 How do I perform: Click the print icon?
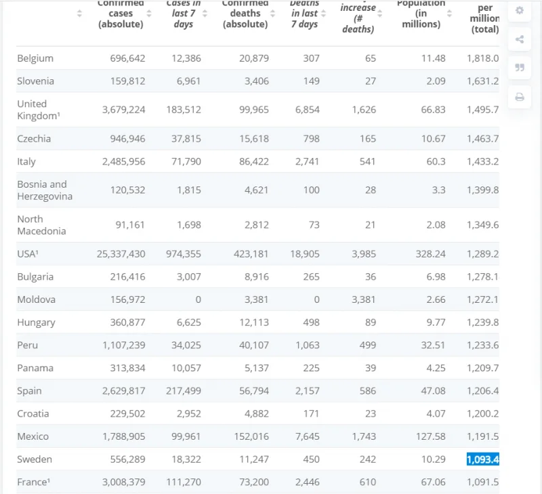[519, 97]
